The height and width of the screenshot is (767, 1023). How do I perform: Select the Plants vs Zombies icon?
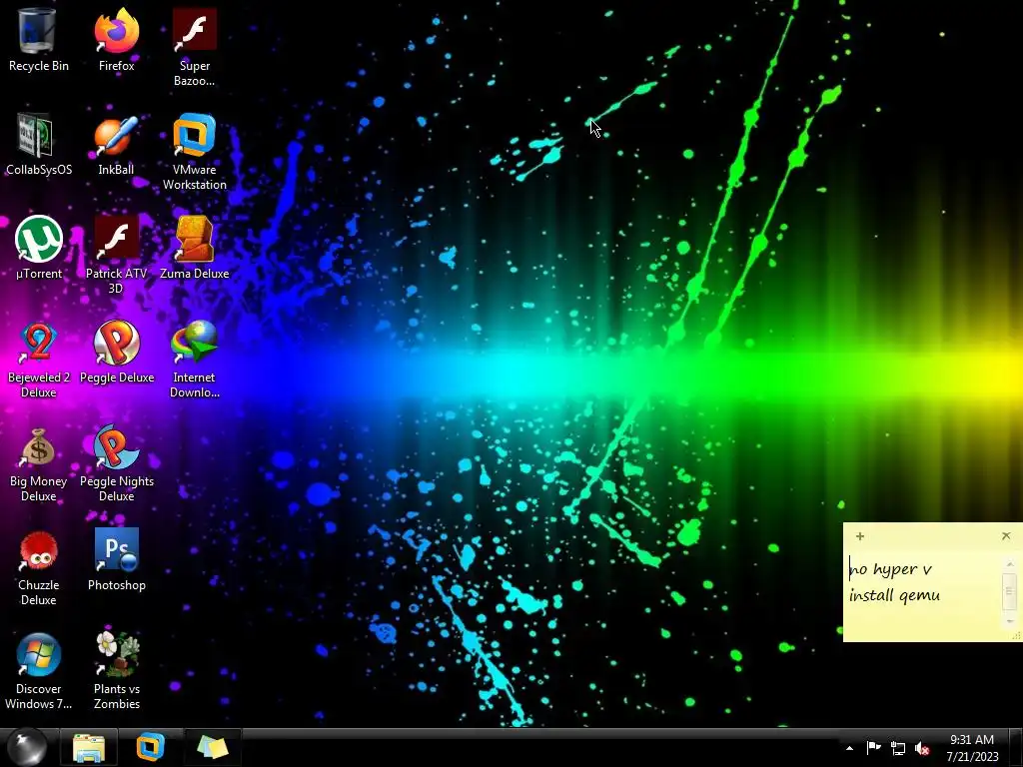(116, 670)
